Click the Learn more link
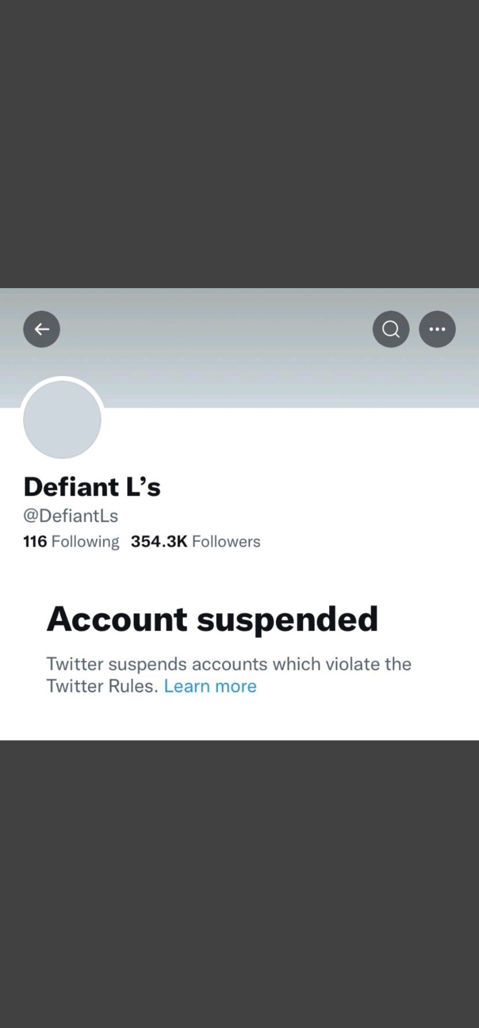 point(210,686)
